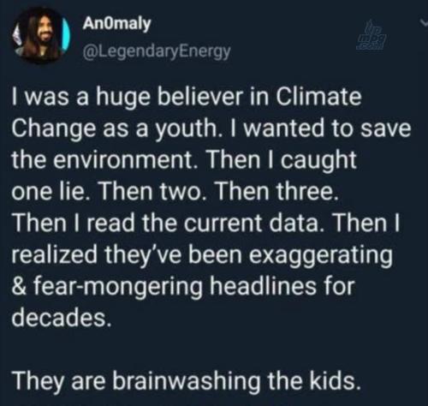Click the text 'read the current data'
Screen dimensions: 428x406
tap(202, 223)
